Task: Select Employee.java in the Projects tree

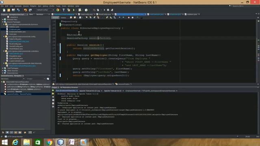Action: click(15, 29)
